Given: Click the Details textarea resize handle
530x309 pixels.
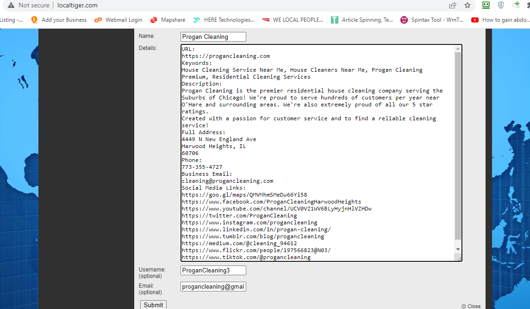Looking at the screenshot, I should 459,258.
